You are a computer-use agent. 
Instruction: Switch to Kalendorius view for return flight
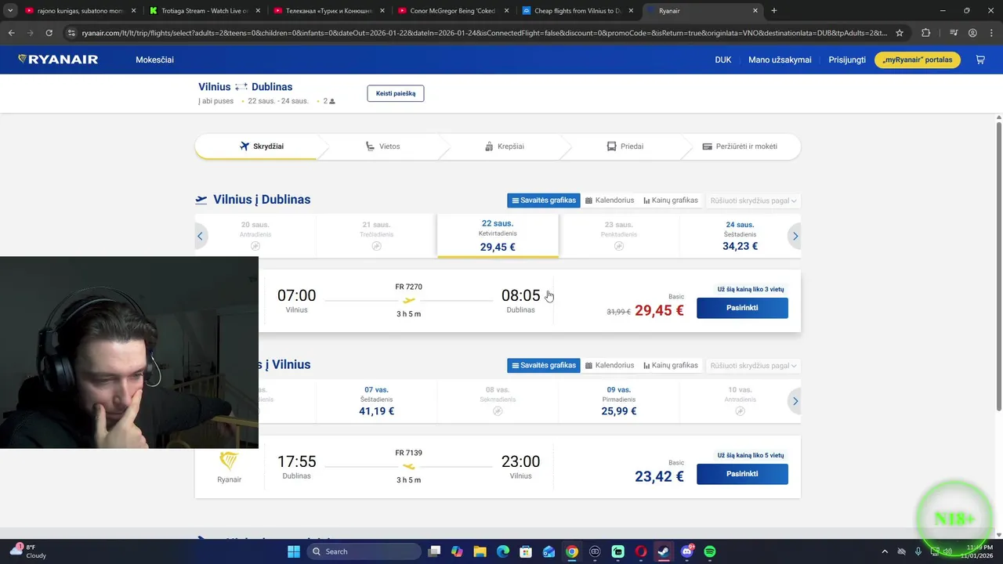(x=610, y=365)
